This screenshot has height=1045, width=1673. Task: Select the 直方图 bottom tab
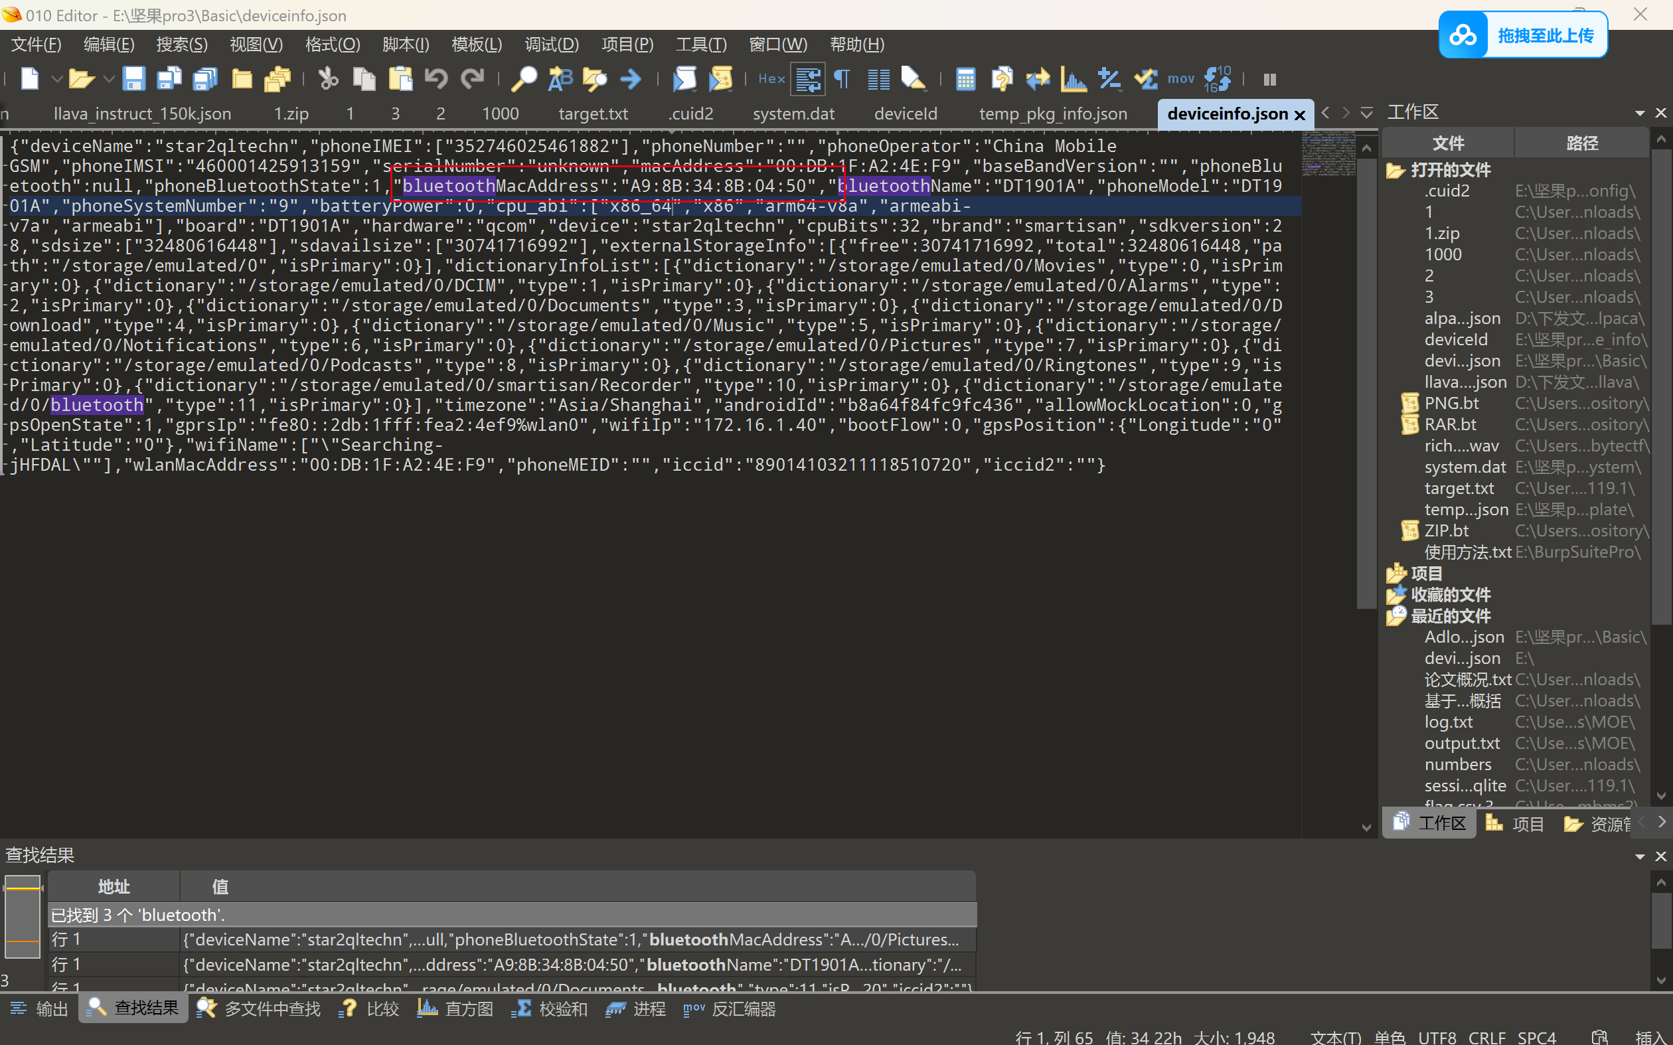(x=455, y=1009)
